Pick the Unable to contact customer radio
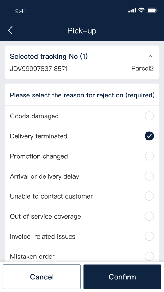Screen dimensions: 164x292 tap(149, 196)
